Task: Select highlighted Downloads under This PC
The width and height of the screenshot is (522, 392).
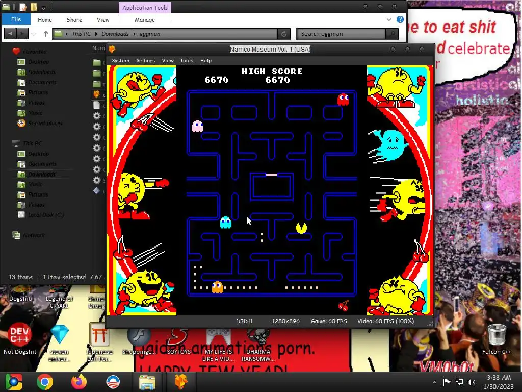Action: (x=42, y=175)
